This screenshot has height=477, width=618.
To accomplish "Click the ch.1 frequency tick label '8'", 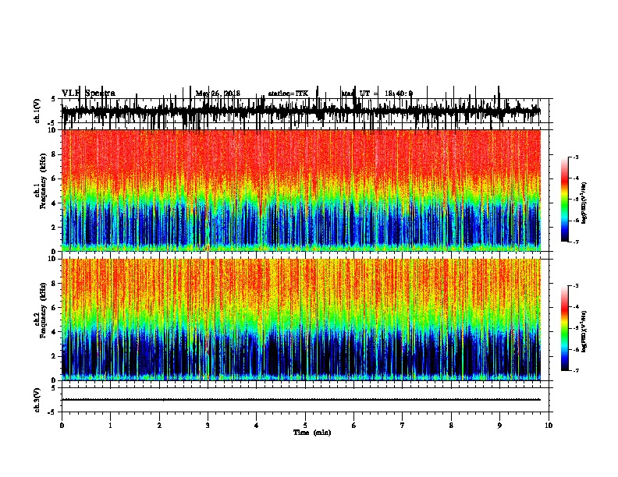I will pos(55,154).
